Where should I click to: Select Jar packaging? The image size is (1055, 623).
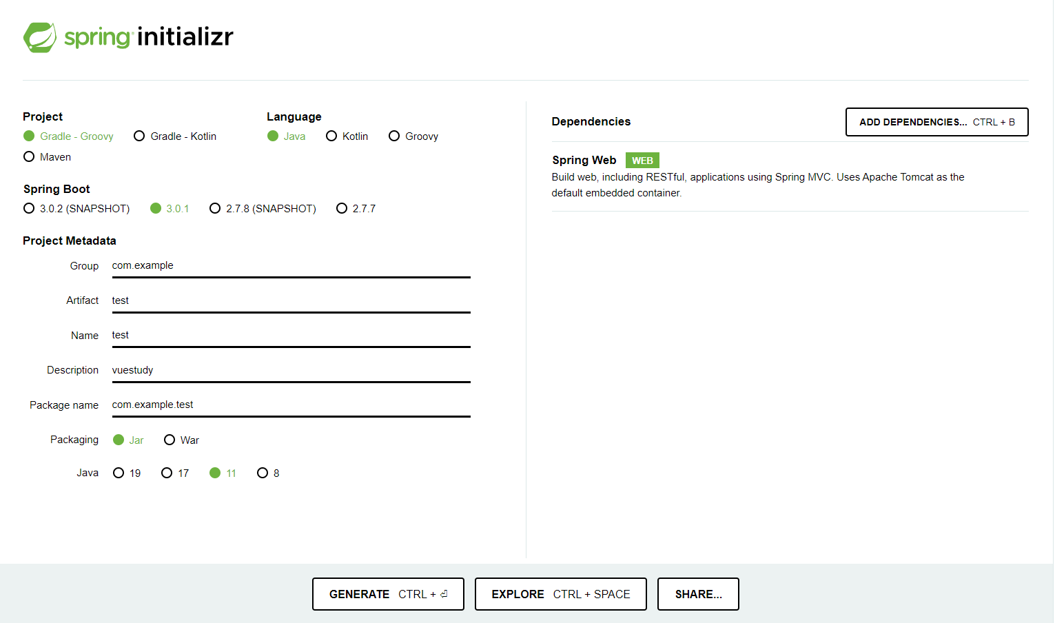(128, 440)
